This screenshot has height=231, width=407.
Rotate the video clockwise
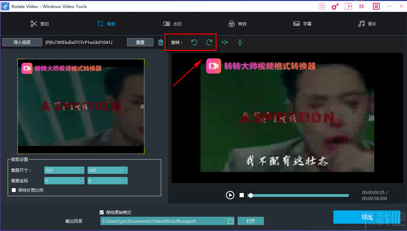point(210,42)
